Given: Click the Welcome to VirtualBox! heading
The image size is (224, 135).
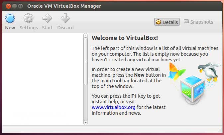Looking at the screenshot, I should tap(125, 38).
